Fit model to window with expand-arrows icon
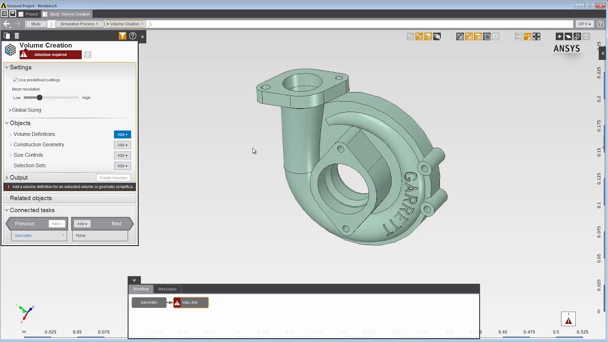The image size is (608, 342). click(536, 37)
